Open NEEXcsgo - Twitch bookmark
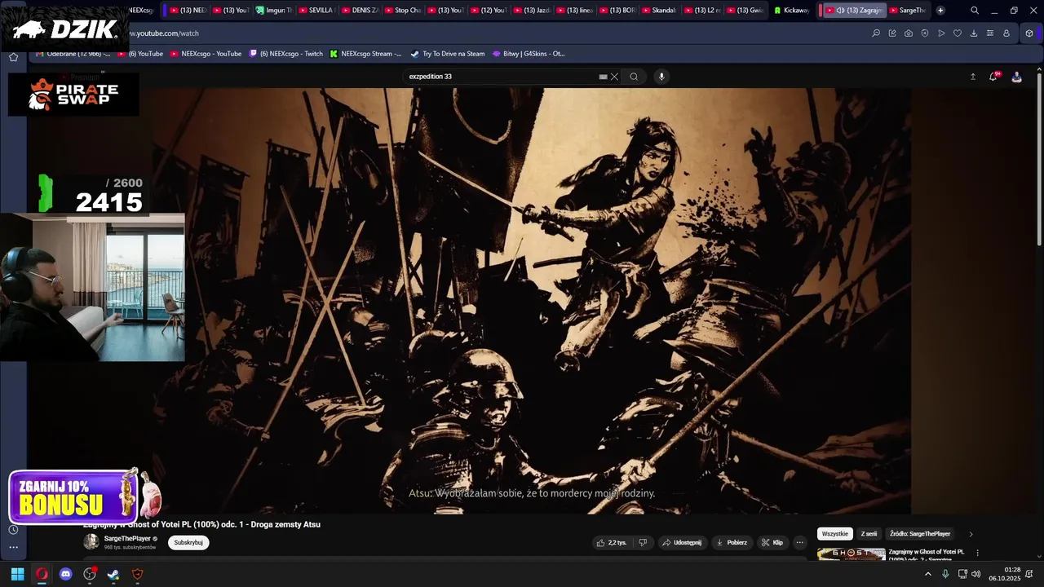Screen dimensions: 1044x587 [x=285, y=54]
